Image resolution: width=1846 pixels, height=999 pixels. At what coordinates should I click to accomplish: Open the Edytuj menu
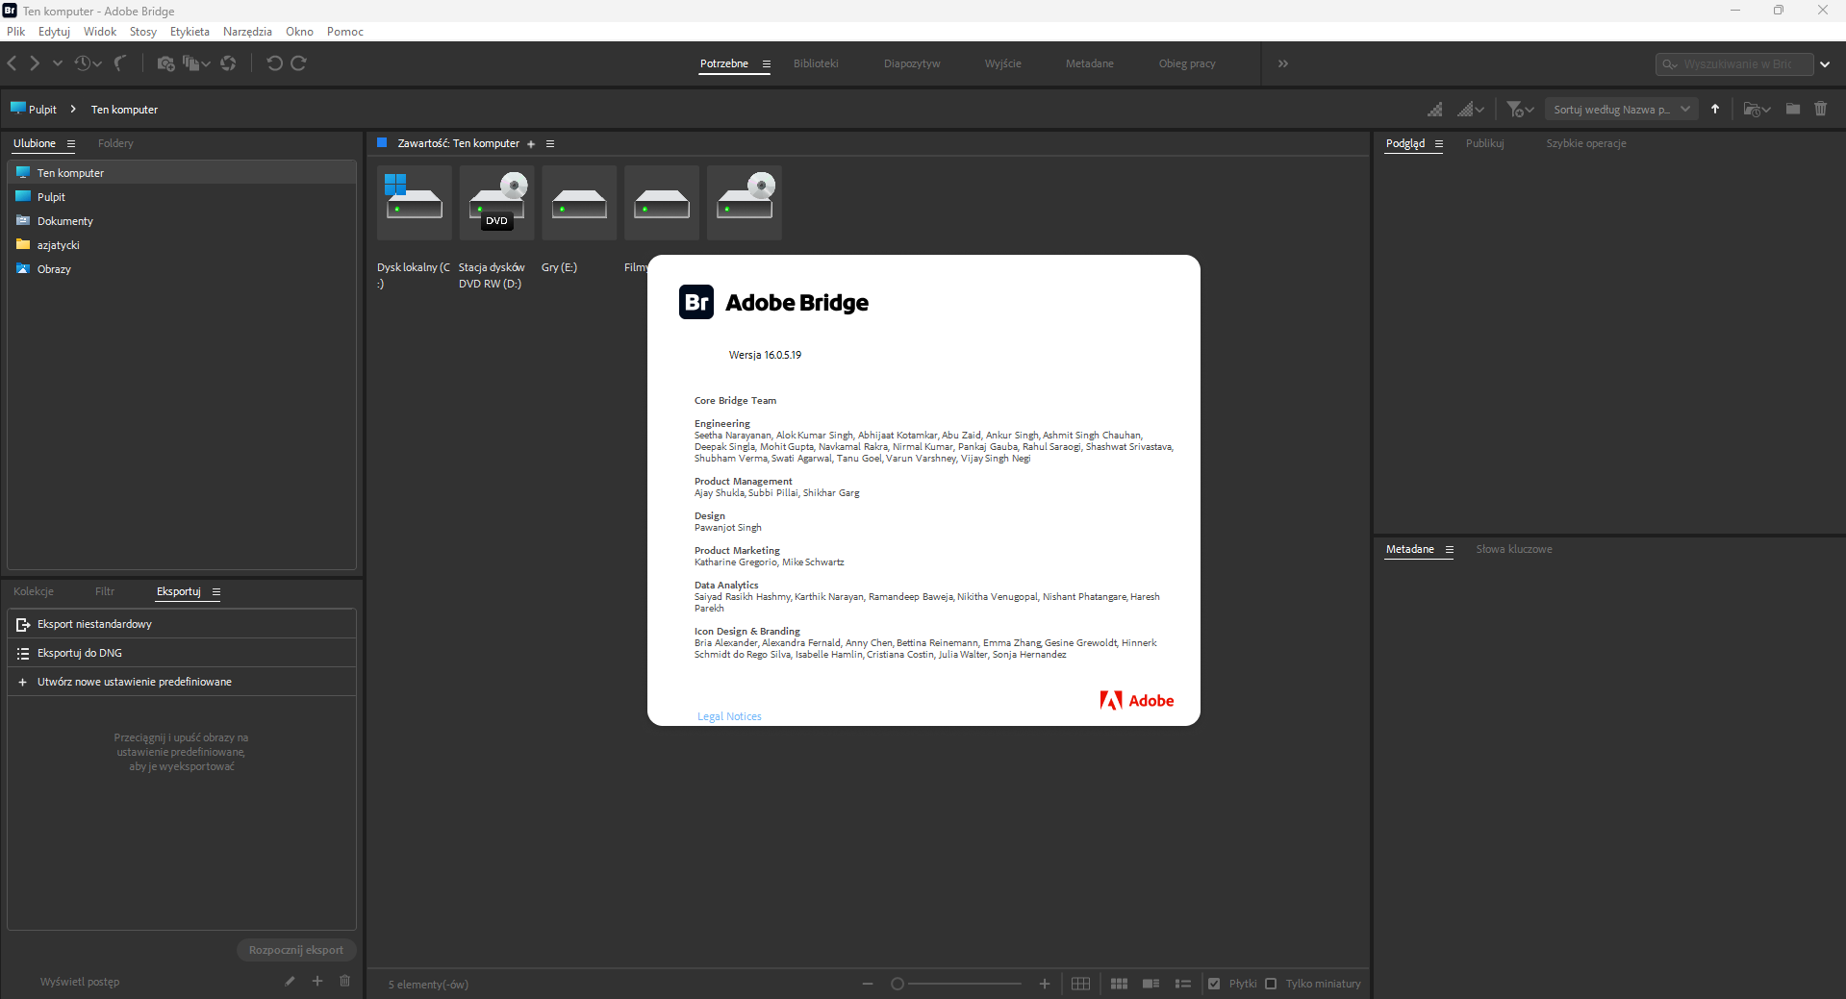[54, 32]
